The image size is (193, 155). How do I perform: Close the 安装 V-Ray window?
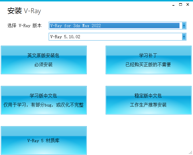188,5
